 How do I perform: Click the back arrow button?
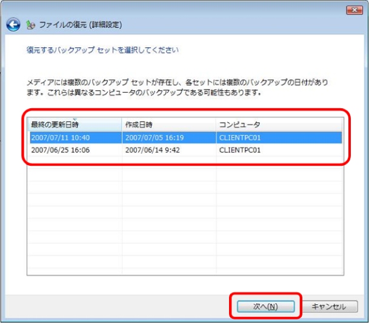(13, 25)
